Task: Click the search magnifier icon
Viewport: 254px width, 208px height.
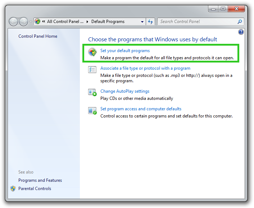Action: [x=240, y=22]
